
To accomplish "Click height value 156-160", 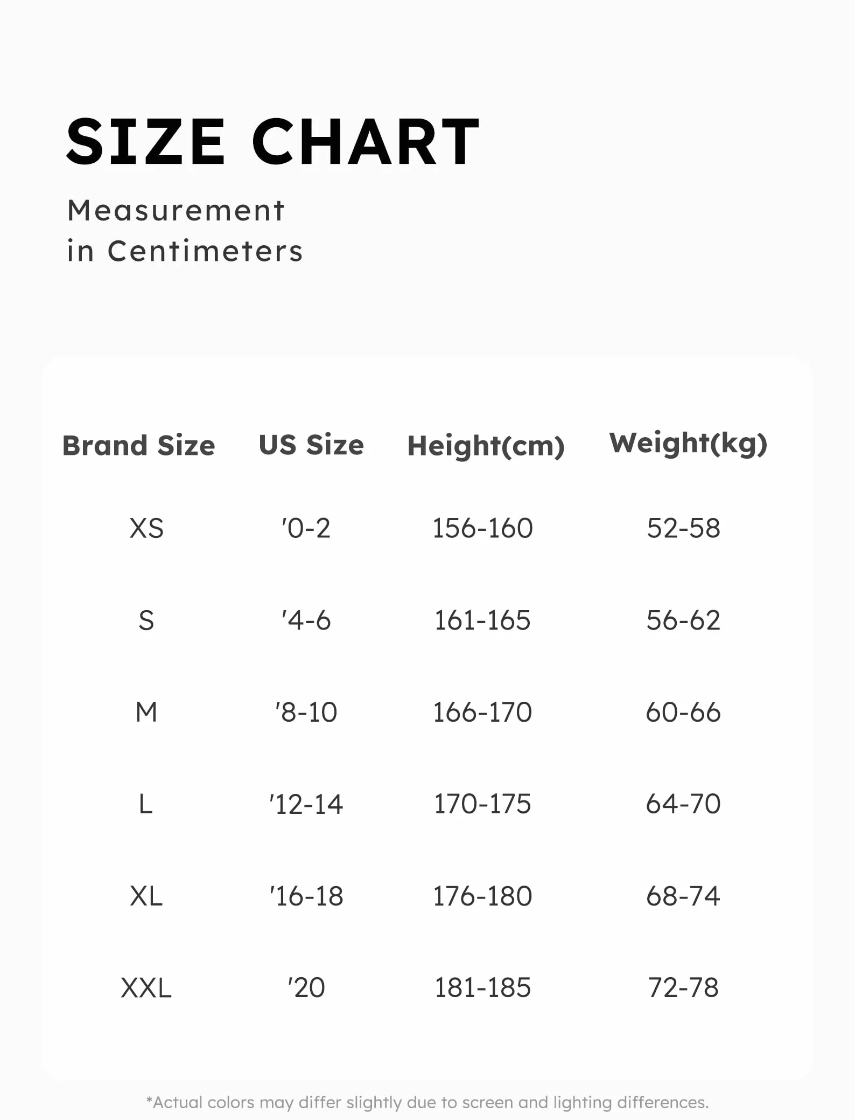I will pos(483,528).
